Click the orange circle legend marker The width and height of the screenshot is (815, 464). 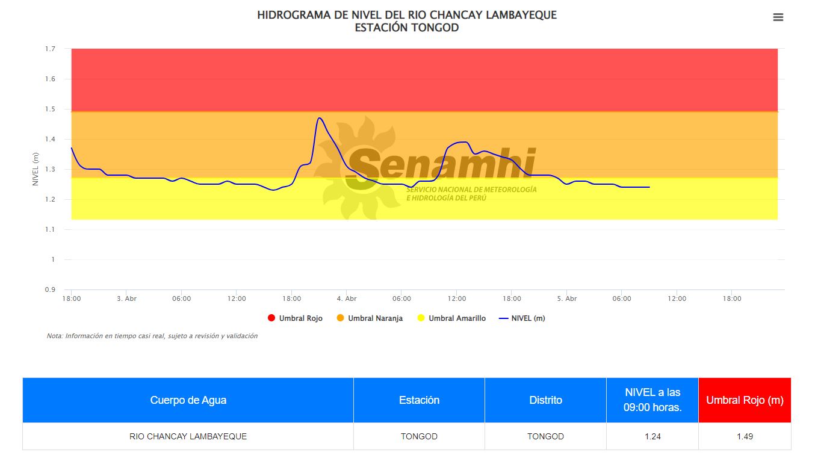click(340, 318)
